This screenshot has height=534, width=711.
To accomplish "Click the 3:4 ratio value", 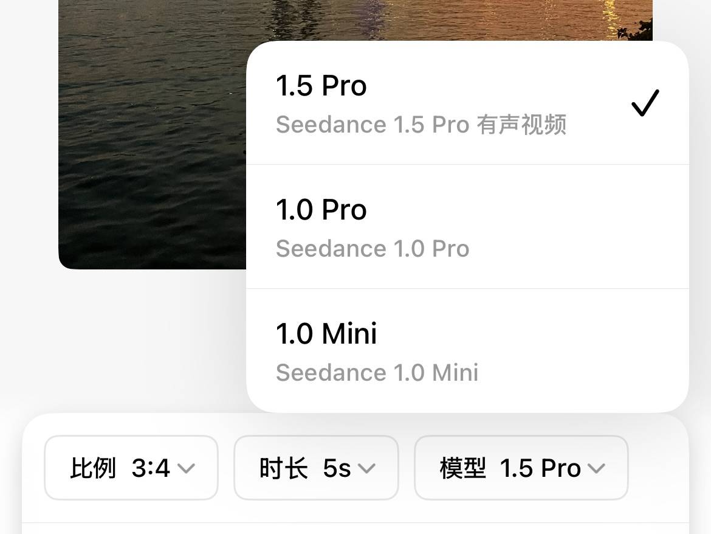I will click(151, 468).
